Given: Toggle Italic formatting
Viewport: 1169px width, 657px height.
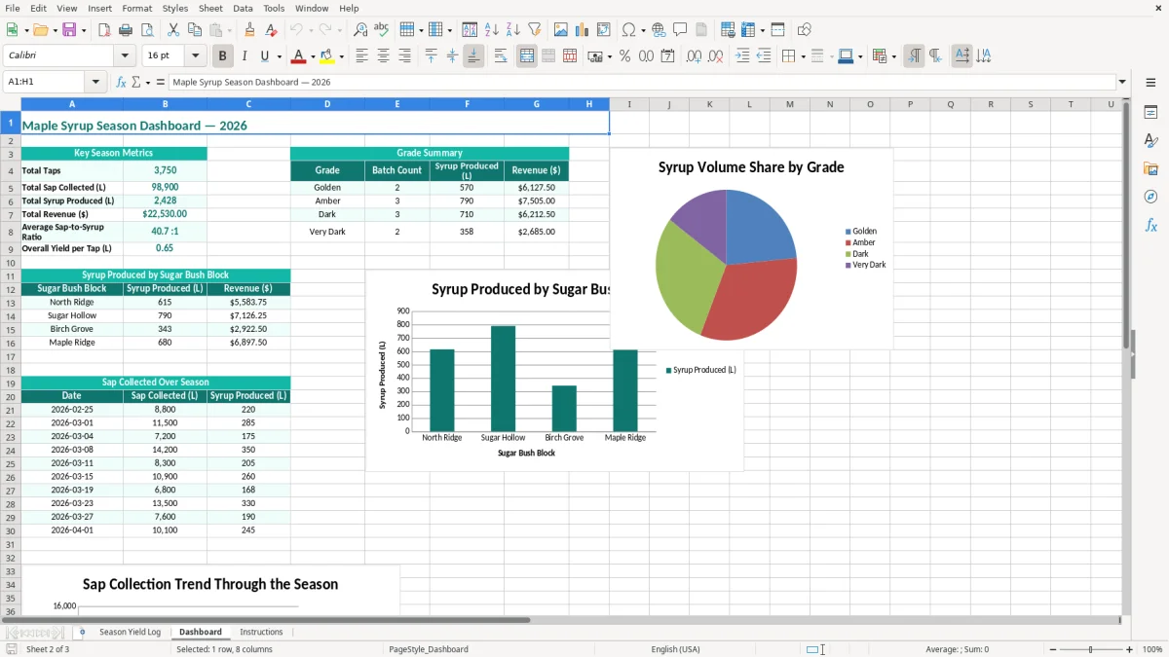Looking at the screenshot, I should pos(244,56).
